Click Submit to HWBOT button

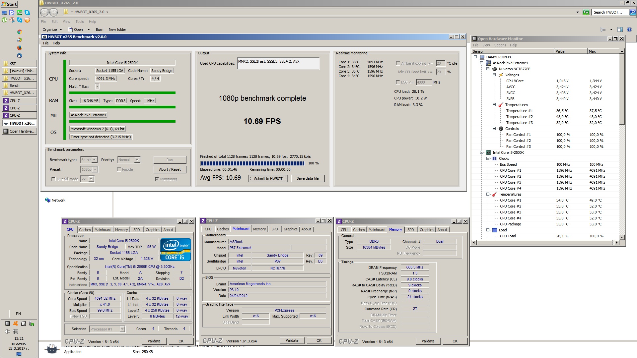click(x=268, y=179)
